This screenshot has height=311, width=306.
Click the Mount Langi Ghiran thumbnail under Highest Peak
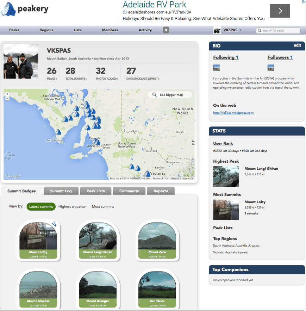click(226, 176)
